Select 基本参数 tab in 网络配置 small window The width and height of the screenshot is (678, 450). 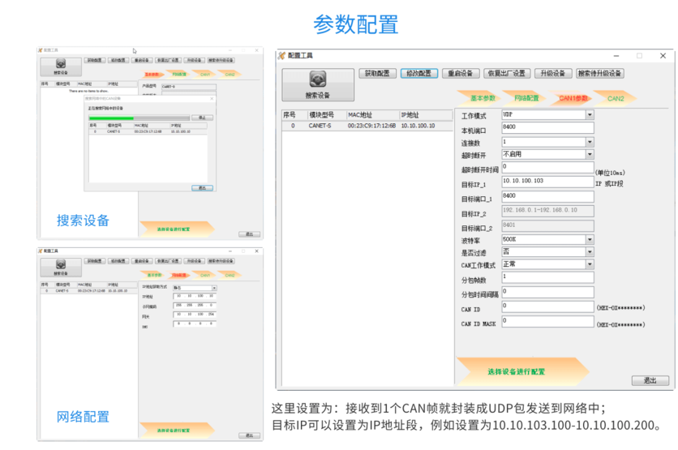click(x=153, y=275)
